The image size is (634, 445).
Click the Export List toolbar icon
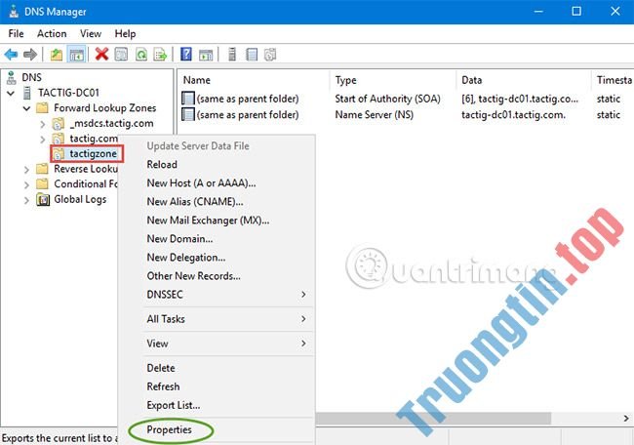(160, 55)
